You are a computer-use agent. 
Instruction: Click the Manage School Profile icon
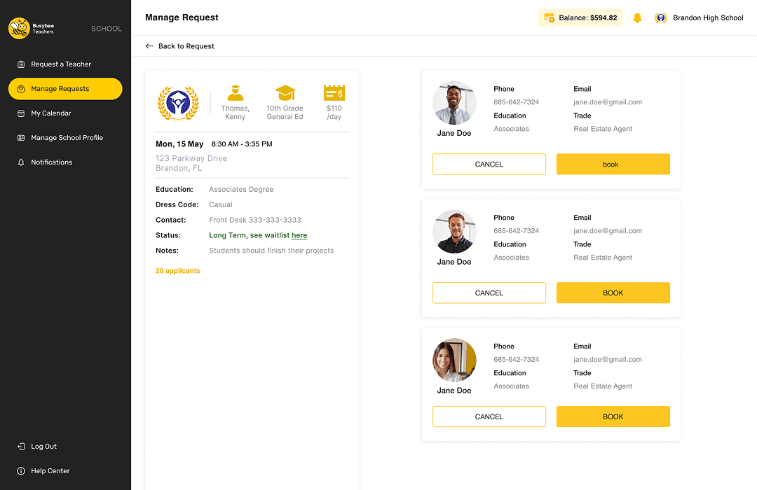click(20, 137)
